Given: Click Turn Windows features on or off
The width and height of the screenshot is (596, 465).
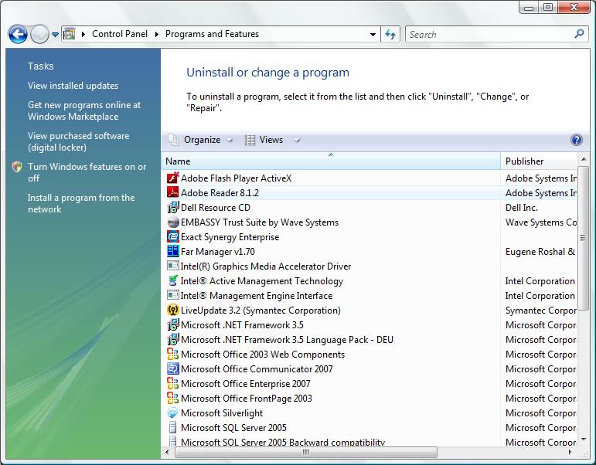Looking at the screenshot, I should click(87, 172).
